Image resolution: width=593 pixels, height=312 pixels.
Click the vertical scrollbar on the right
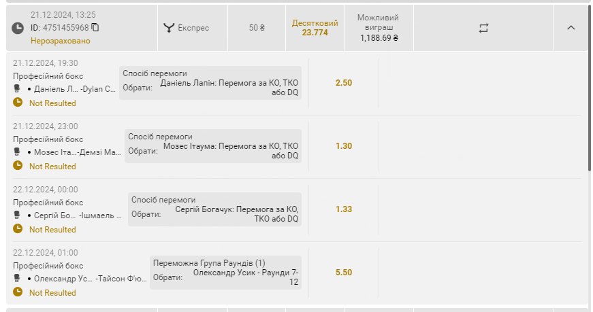(x=590, y=87)
